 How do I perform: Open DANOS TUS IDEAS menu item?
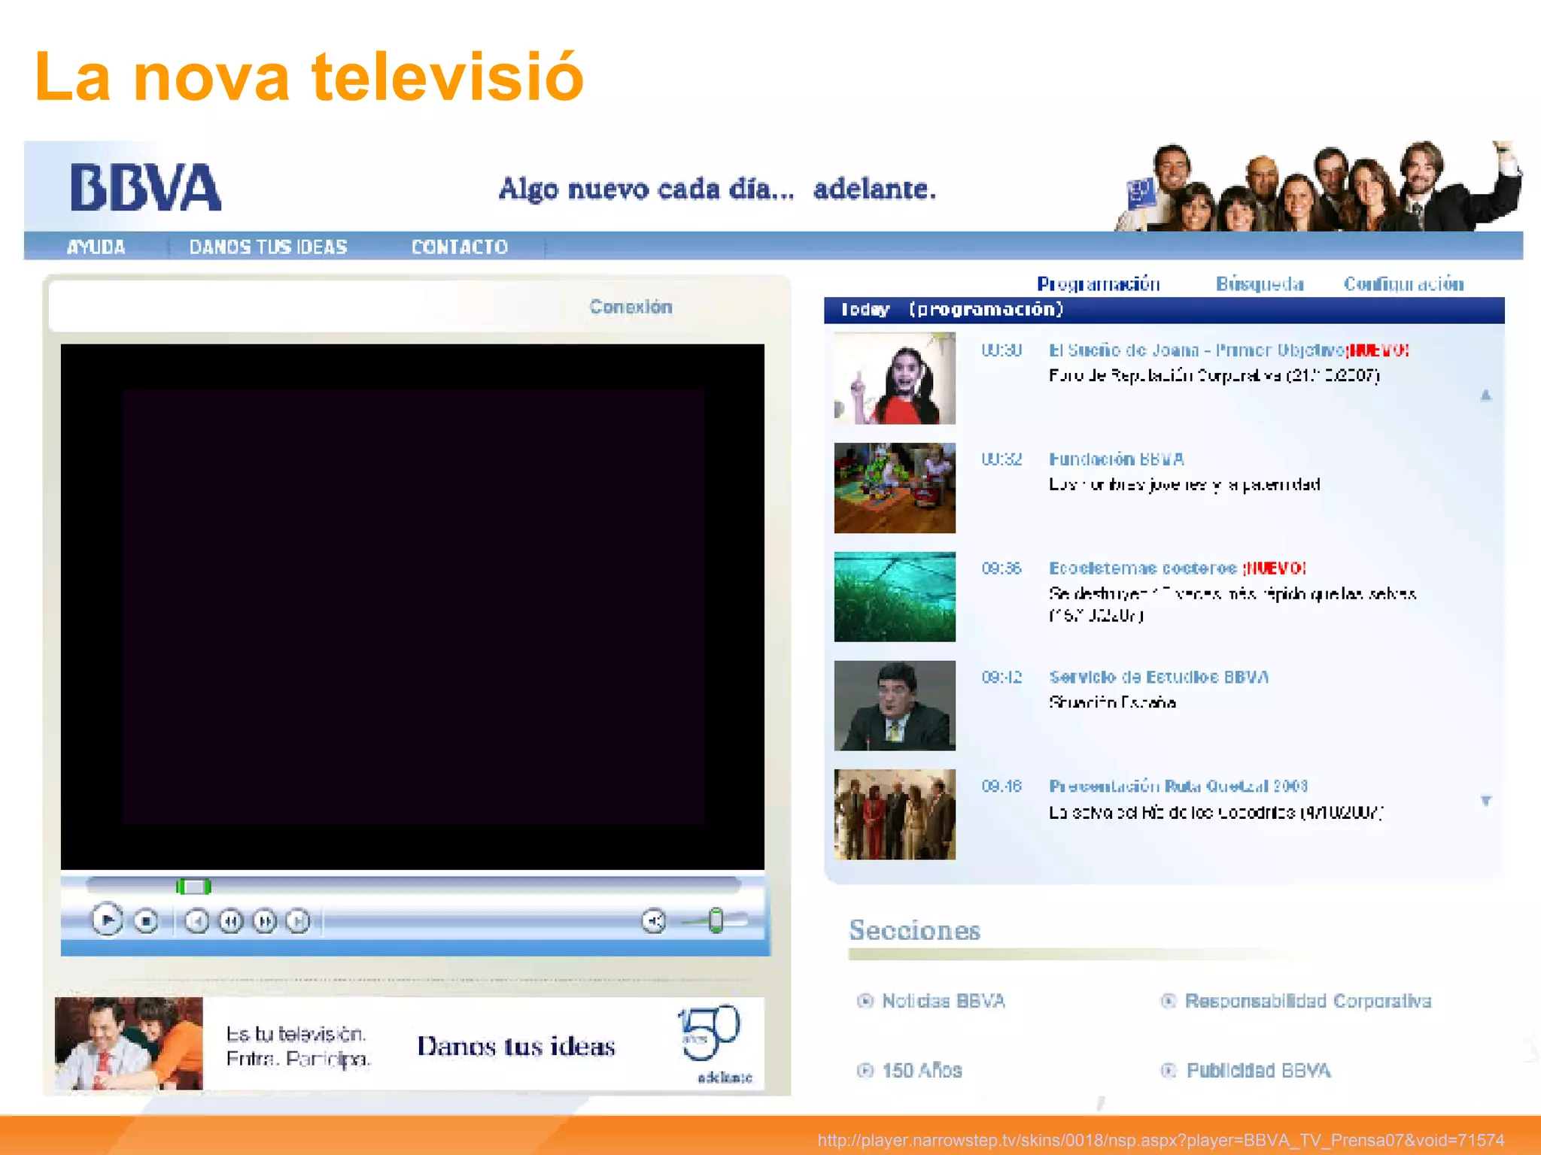coord(268,247)
